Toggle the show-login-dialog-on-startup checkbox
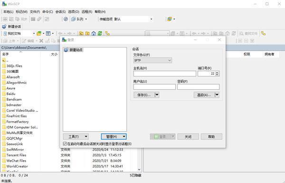This screenshot has width=285, height=183. click(65, 144)
